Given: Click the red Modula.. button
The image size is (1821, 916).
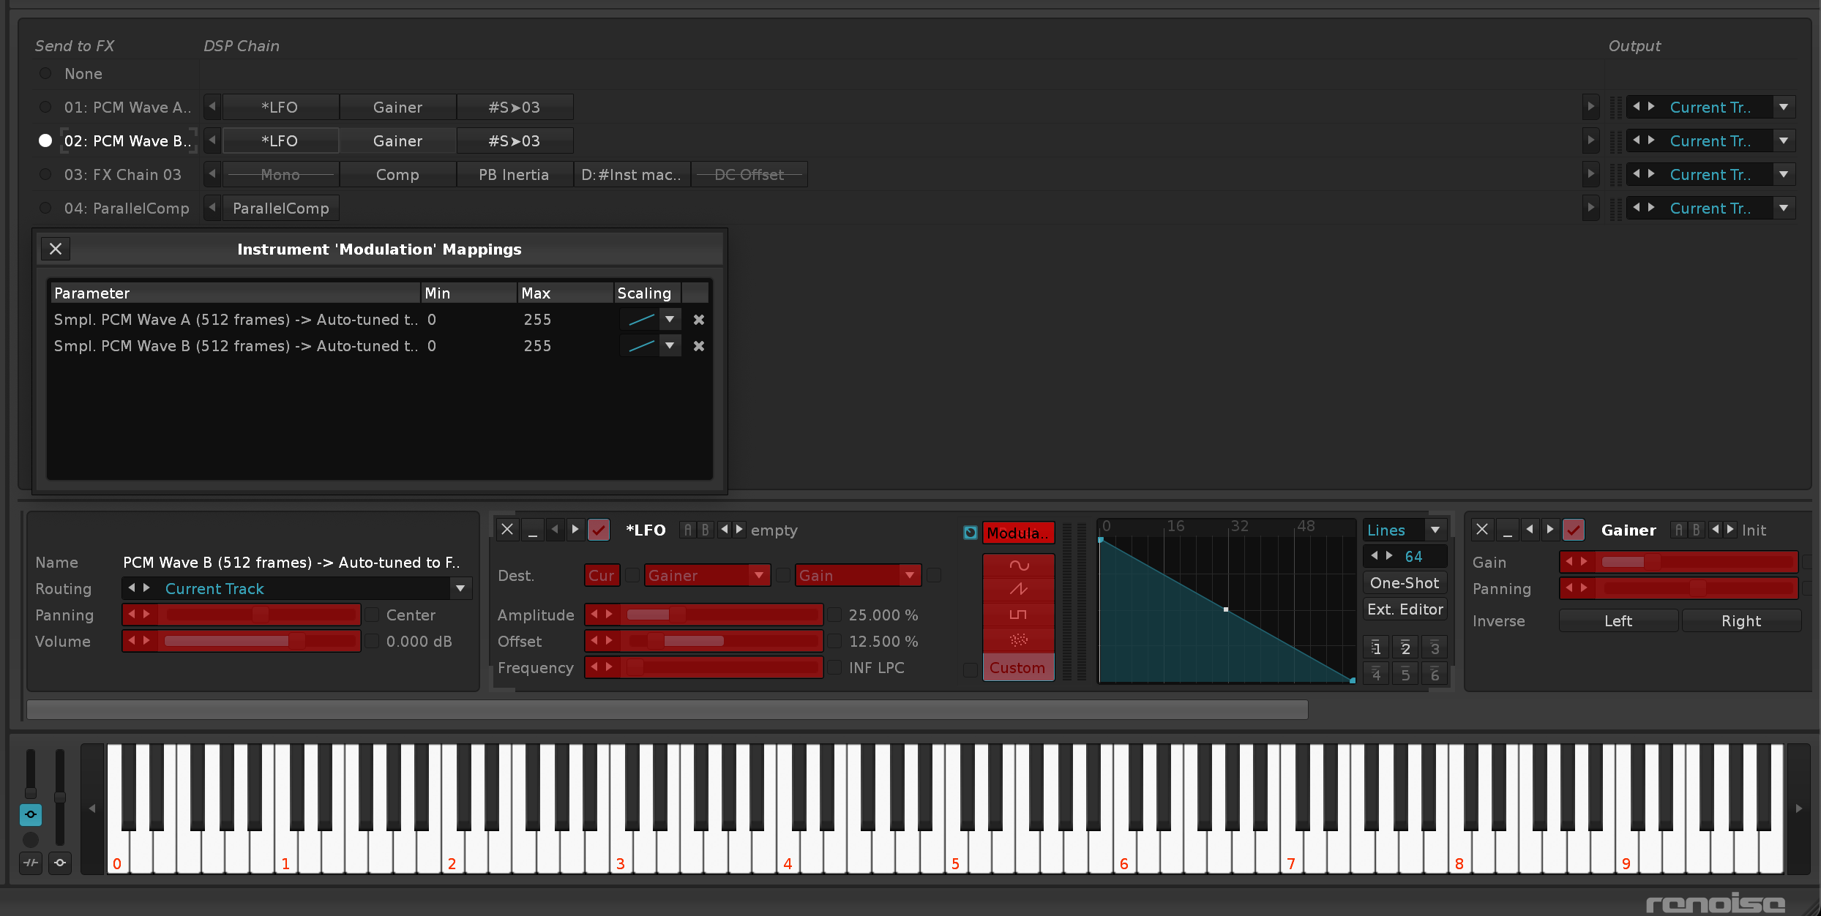Looking at the screenshot, I should (x=1018, y=533).
